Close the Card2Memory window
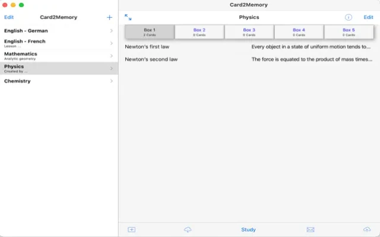 click(5, 5)
